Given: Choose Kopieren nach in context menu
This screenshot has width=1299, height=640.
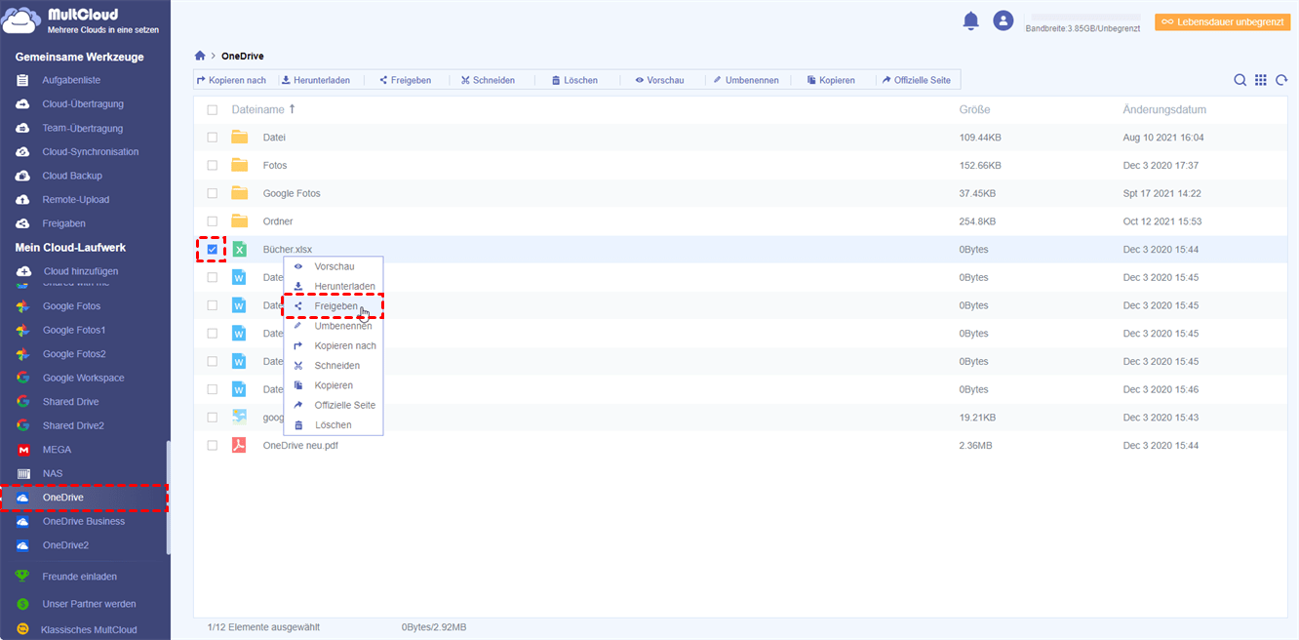Looking at the screenshot, I should click(334, 345).
